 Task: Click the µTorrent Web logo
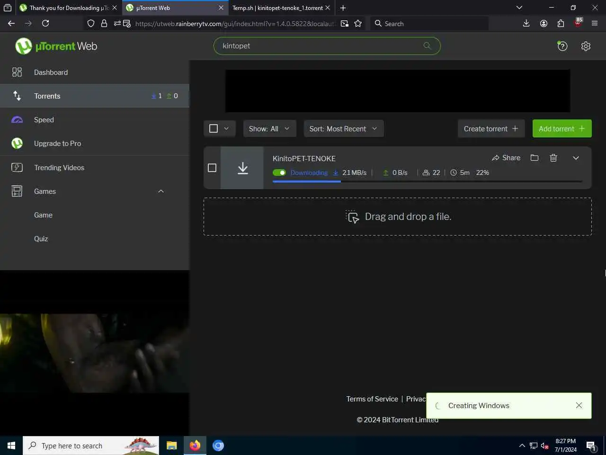(56, 46)
